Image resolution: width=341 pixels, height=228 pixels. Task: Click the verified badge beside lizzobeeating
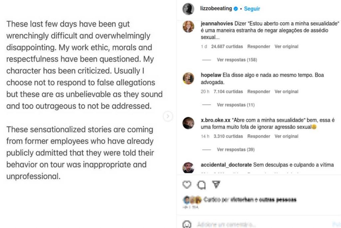(236, 9)
